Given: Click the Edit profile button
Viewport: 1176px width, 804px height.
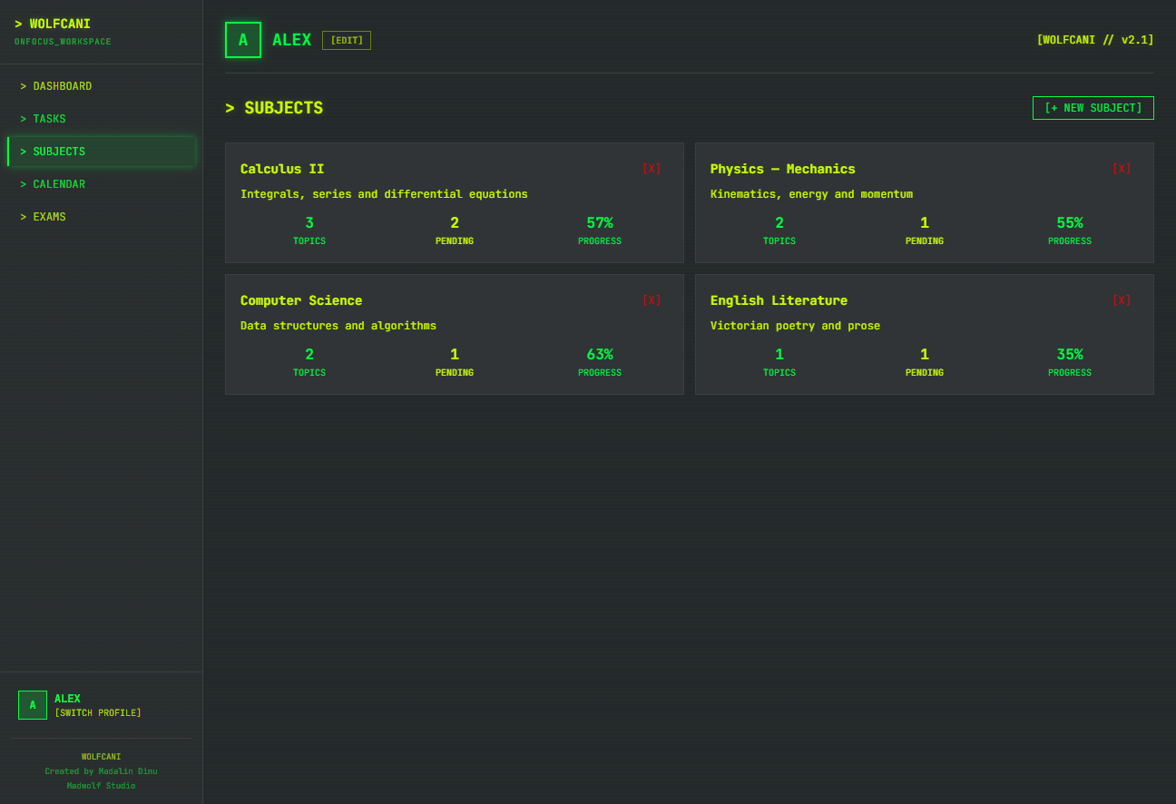Looking at the screenshot, I should click(347, 40).
